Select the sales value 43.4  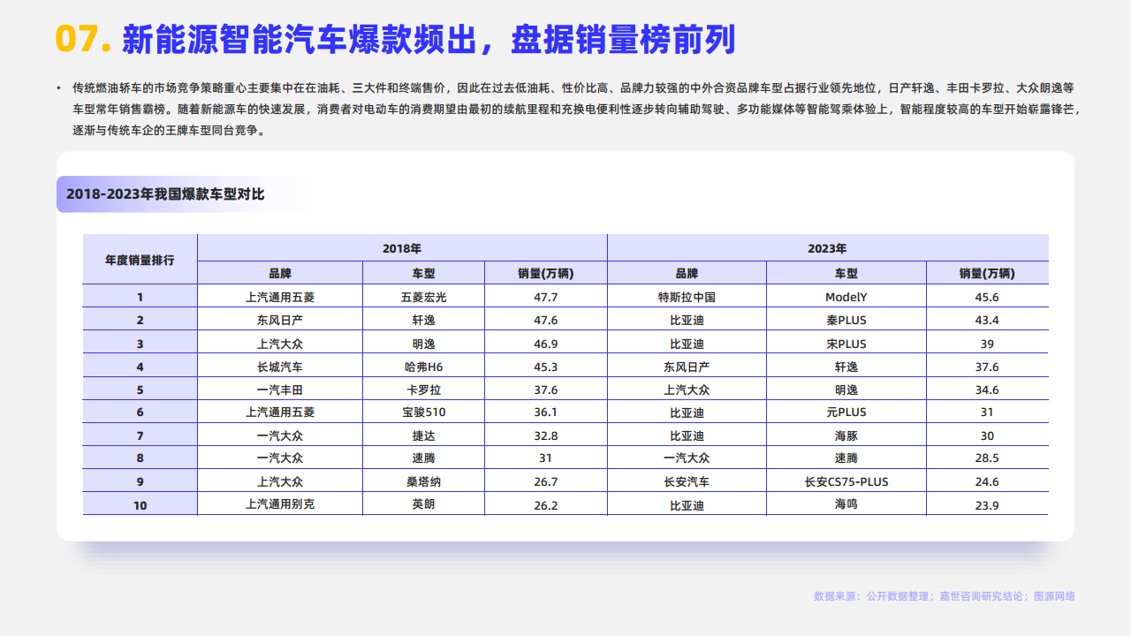[x=987, y=321]
